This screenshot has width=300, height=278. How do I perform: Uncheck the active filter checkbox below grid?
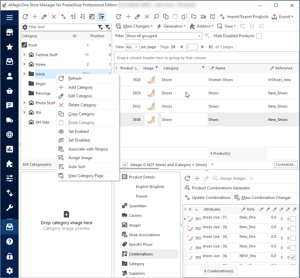[x=125, y=165]
